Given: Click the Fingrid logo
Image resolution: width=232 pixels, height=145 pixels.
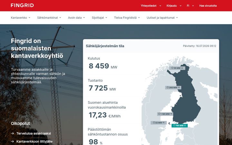Looking at the screenshot, I should pos(22,5).
